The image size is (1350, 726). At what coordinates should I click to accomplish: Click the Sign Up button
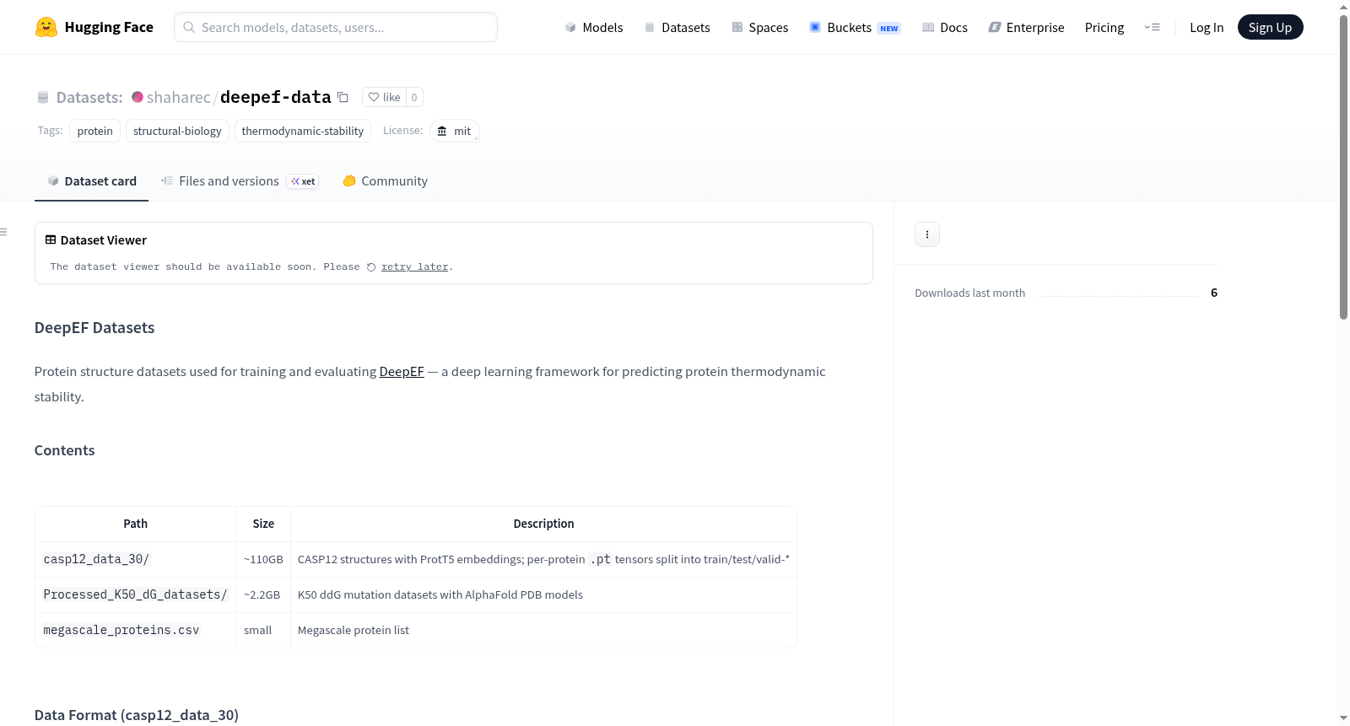click(x=1270, y=27)
